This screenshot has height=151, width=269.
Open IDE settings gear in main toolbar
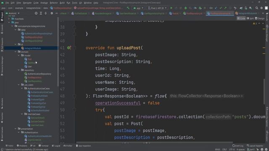tap(261, 8)
